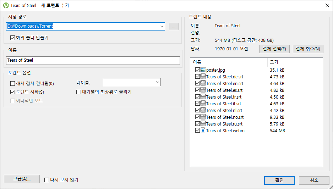Click the SRT icon of Tears of Steel.de.srt

(x=203, y=77)
